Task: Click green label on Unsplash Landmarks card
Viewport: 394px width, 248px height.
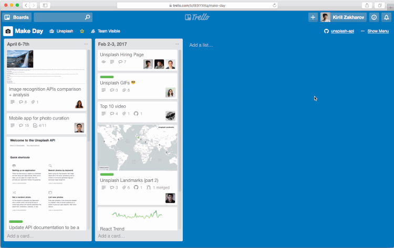Action: 107,174
